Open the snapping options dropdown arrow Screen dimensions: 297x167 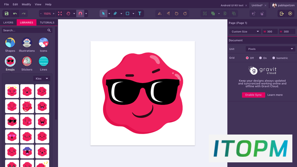click(x=86, y=13)
